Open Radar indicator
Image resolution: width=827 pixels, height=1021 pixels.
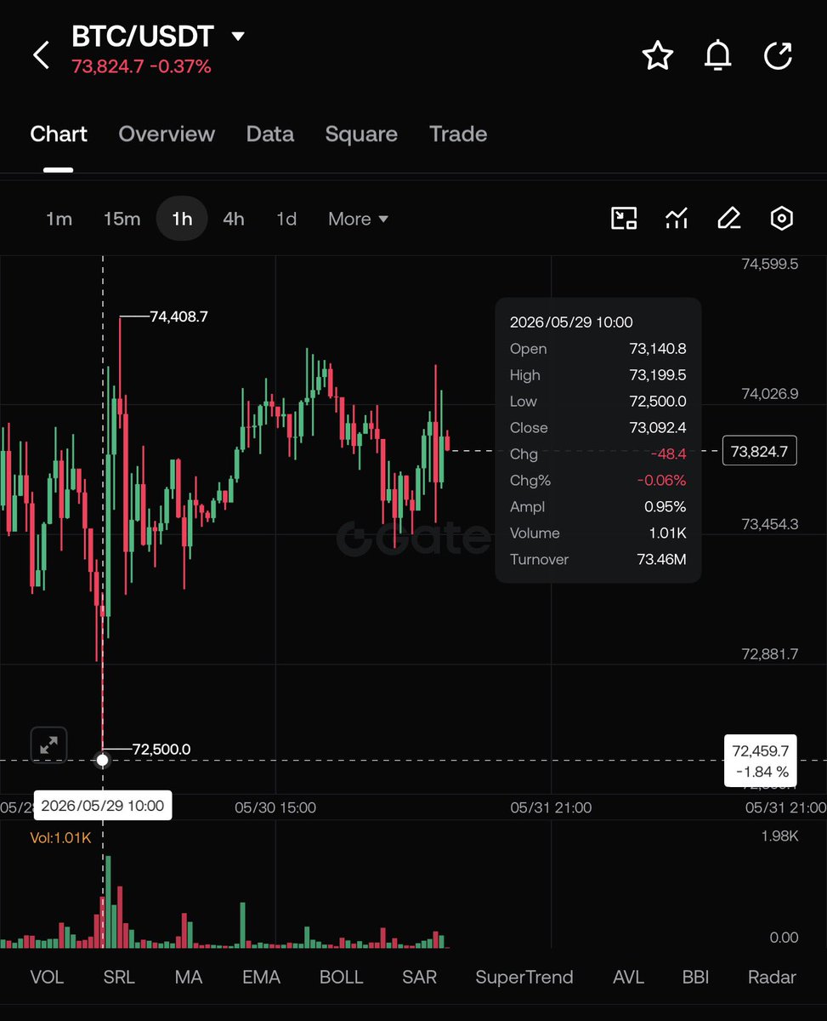pos(772,977)
